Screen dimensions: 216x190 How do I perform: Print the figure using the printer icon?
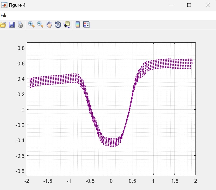[x=21, y=25]
